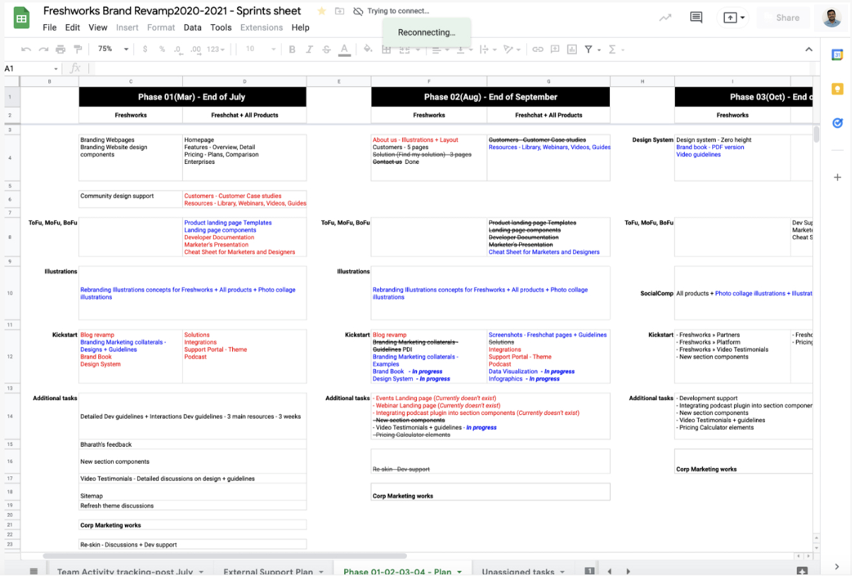Click the Present to meeting button

click(733, 18)
